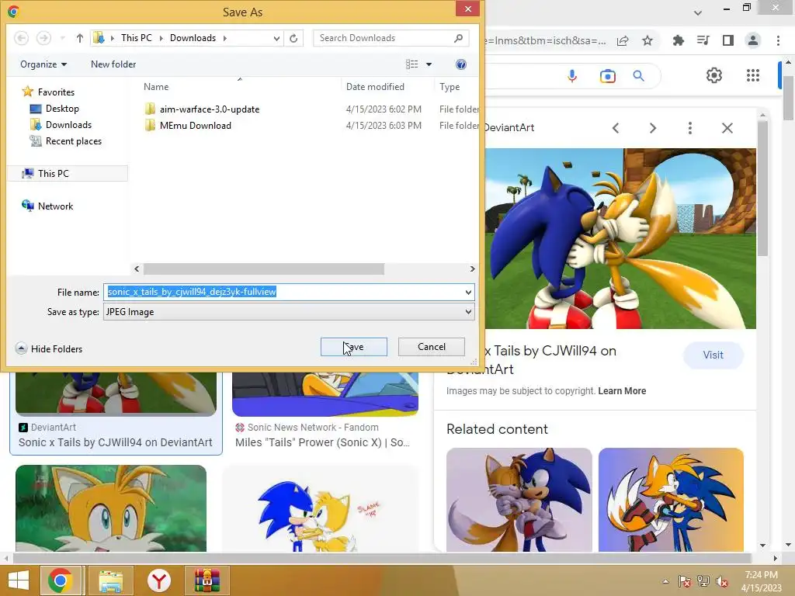Click the Visit button
This screenshot has width=795, height=596.
(713, 355)
